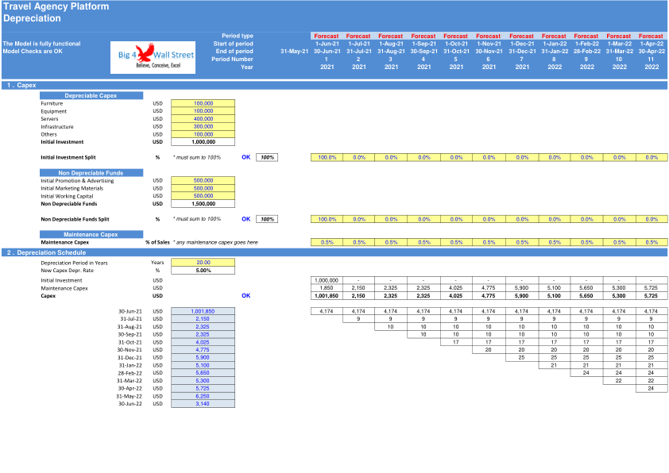Select the Initial Working Capital amount cell
Image resolution: width=669 pixels, height=473 pixels.
pyautogui.click(x=203, y=196)
